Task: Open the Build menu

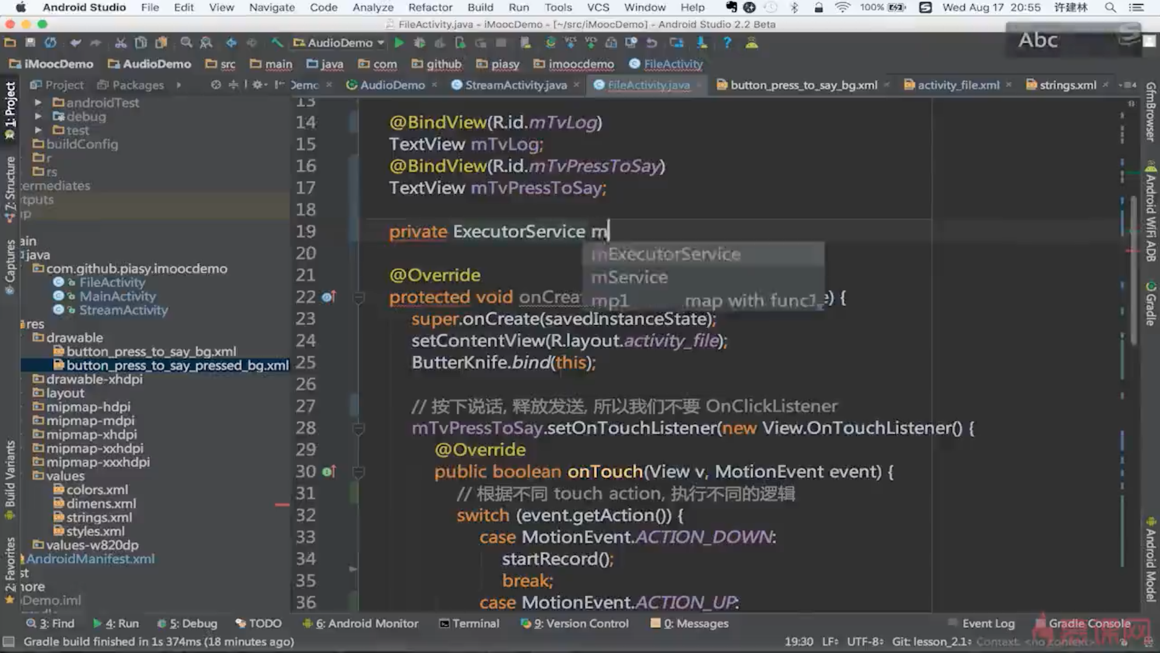Action: pyautogui.click(x=480, y=8)
